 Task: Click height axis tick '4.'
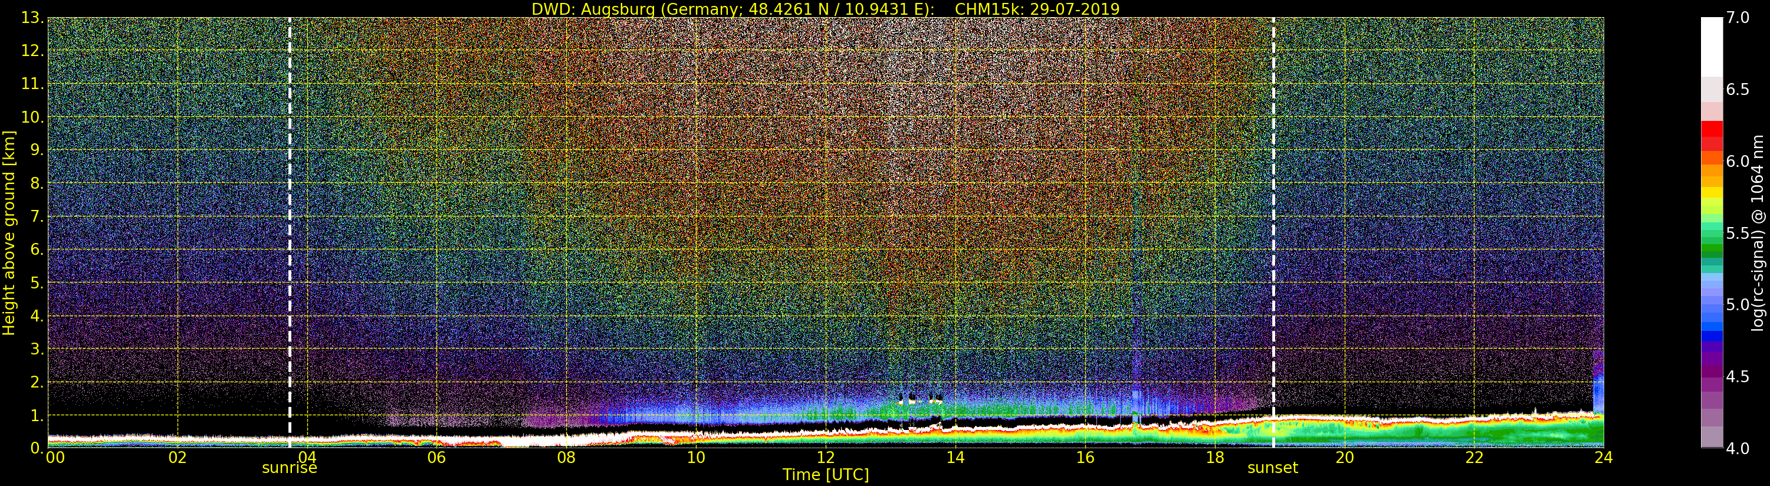[37, 316]
